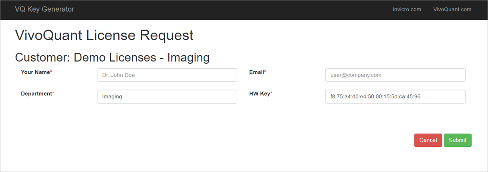Click into the Email input box
This screenshot has height=172, width=488.
(395, 75)
